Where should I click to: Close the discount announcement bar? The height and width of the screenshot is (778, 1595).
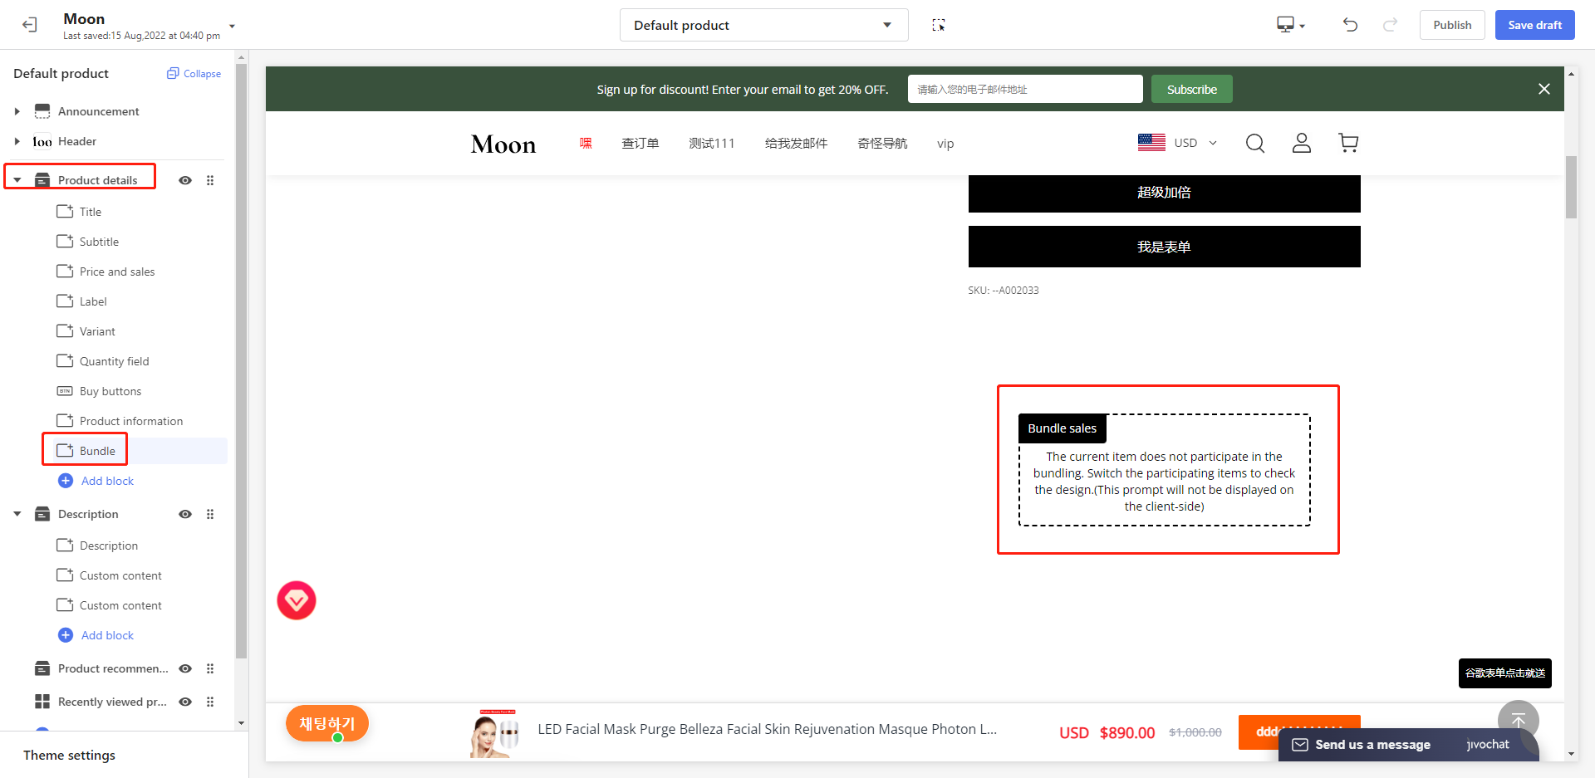click(x=1543, y=89)
